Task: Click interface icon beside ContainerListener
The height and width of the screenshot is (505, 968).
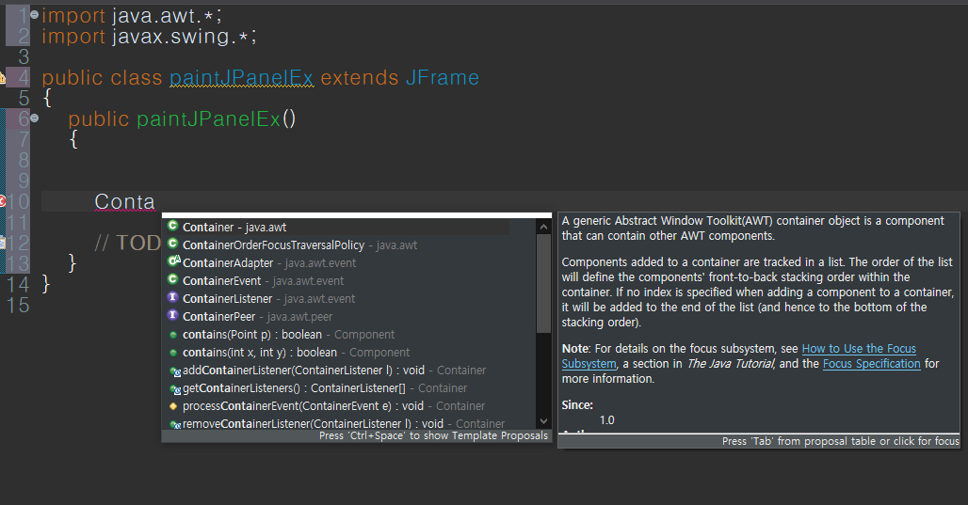Action: point(173,297)
